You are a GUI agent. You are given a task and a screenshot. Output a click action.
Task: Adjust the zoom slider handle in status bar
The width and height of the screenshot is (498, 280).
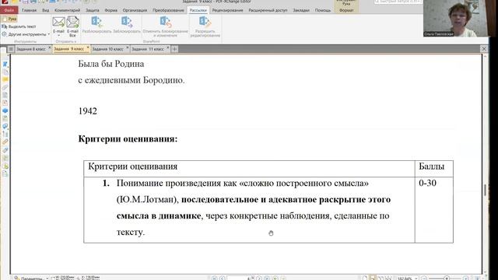point(447,278)
